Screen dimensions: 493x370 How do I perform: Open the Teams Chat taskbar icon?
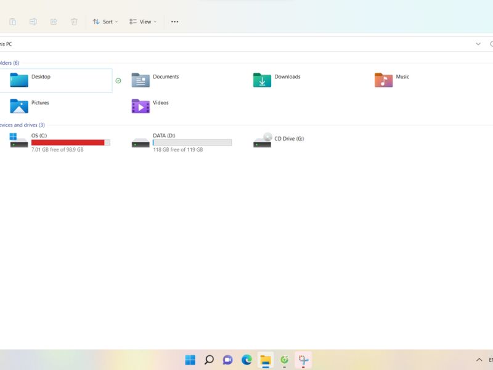(227, 360)
